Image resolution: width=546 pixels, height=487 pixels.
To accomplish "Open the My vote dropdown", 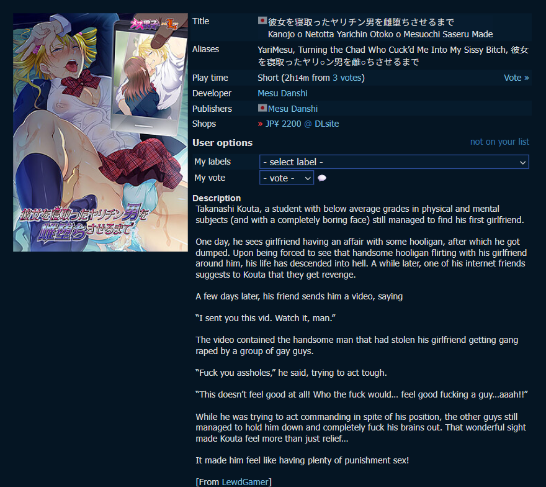I will pos(286,178).
